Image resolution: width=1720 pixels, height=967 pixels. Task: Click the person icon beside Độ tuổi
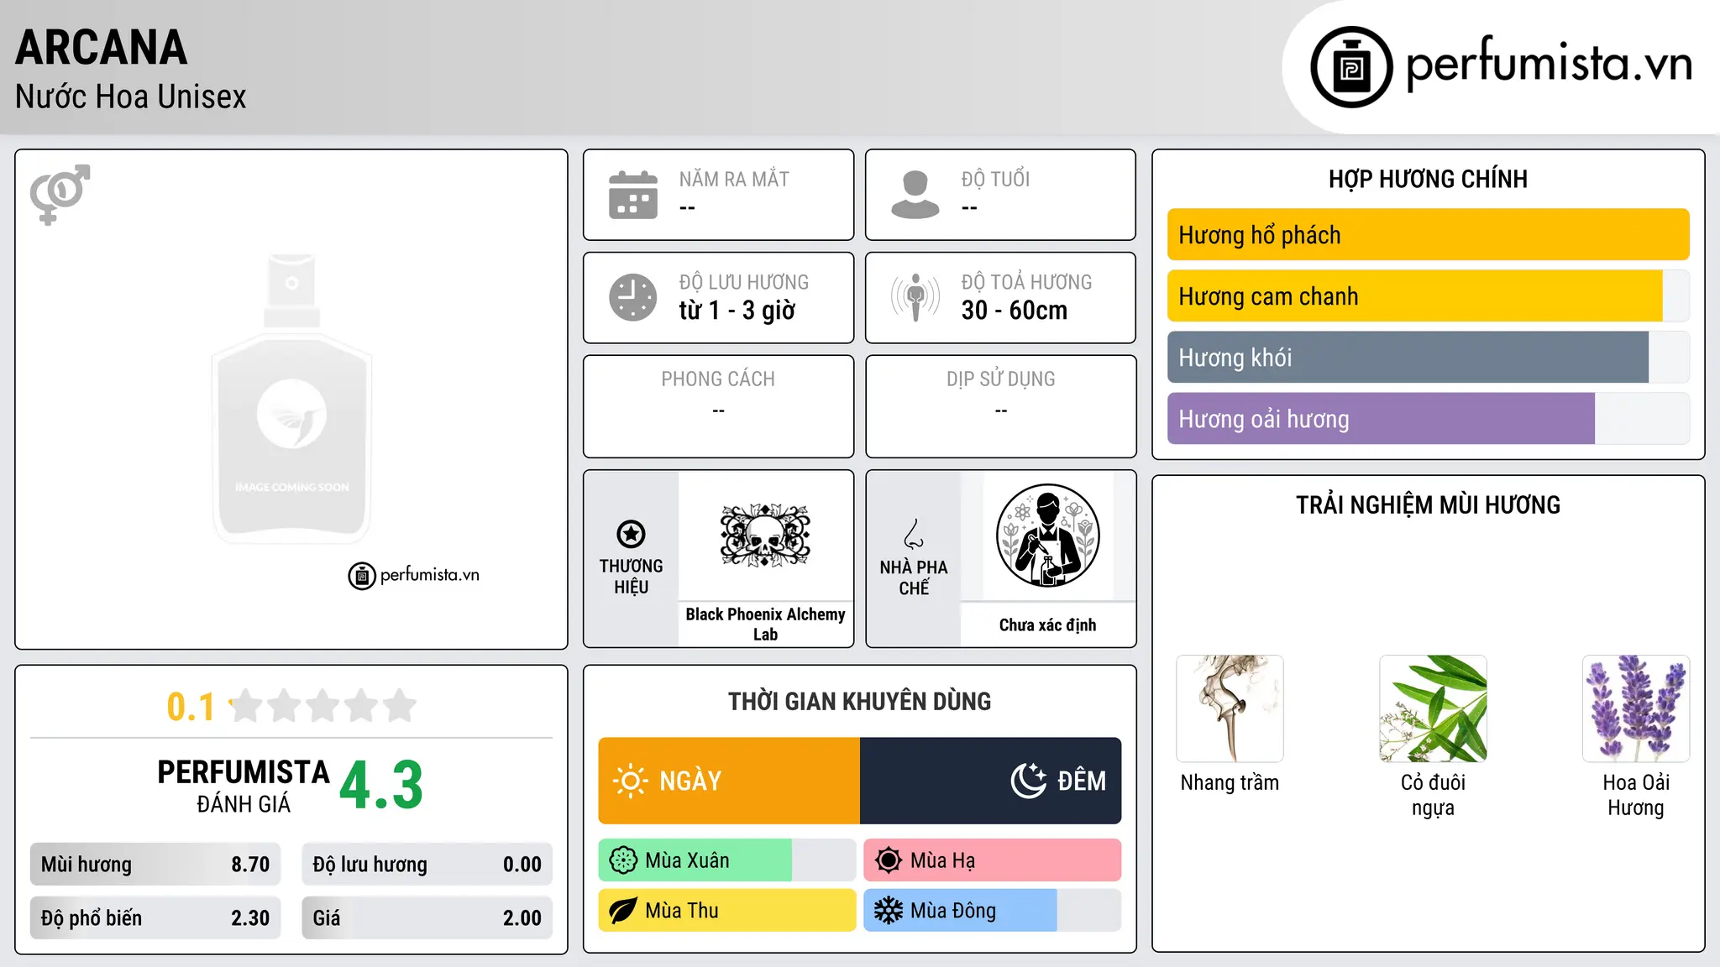pos(915,195)
